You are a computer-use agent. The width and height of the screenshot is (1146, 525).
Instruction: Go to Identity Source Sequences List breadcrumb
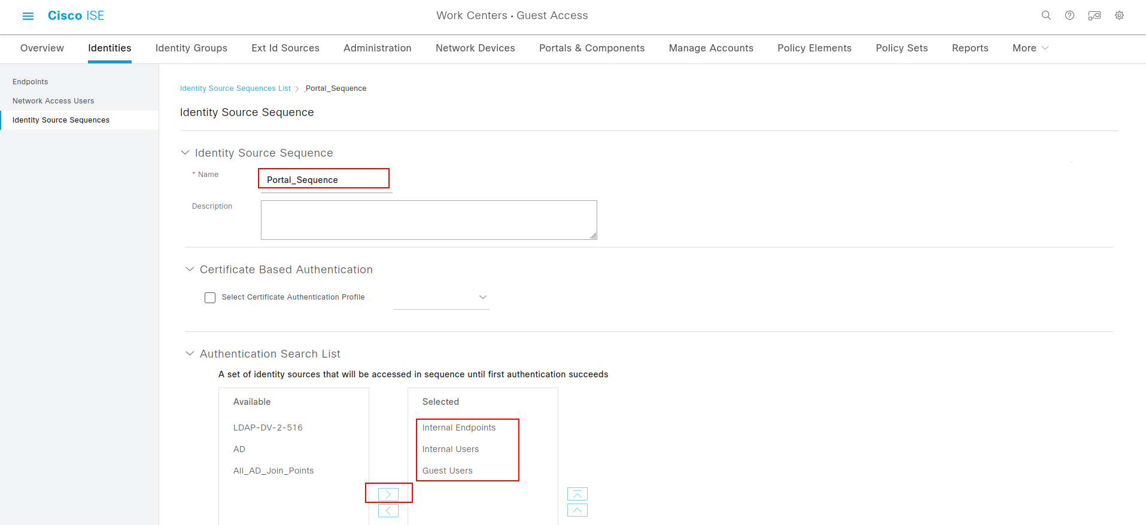pyautogui.click(x=235, y=88)
